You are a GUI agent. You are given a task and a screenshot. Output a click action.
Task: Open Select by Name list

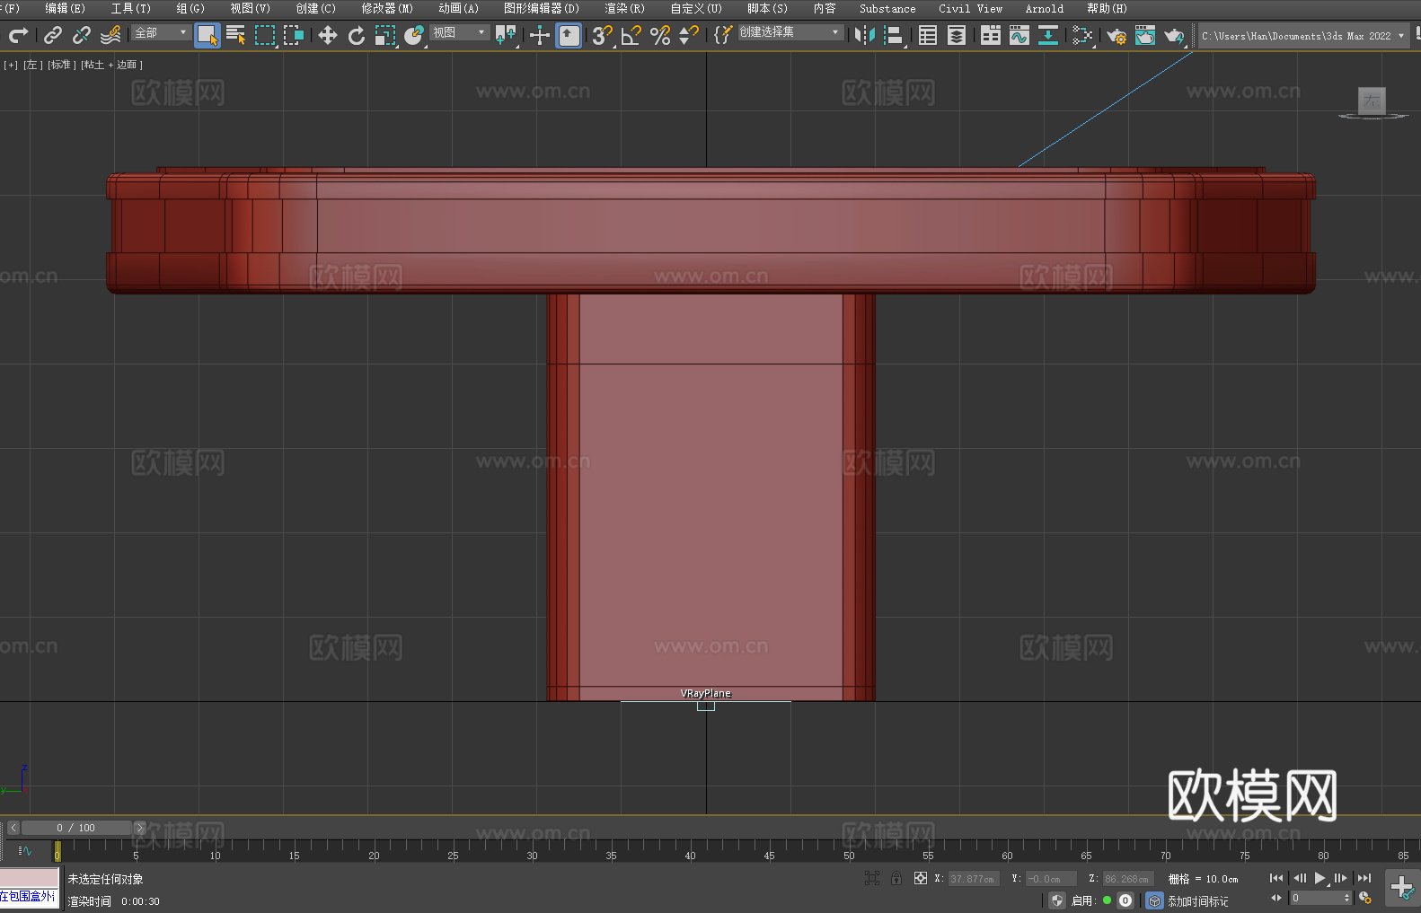pyautogui.click(x=236, y=35)
